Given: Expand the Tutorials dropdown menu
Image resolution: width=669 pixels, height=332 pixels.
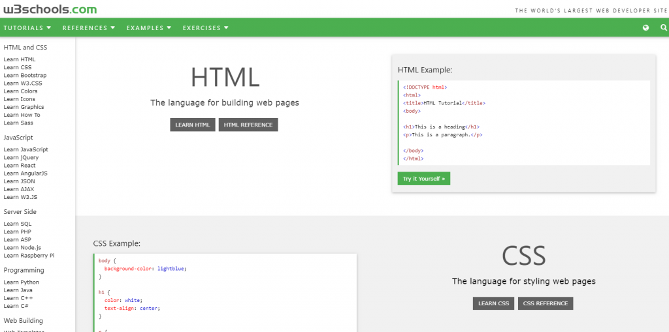Looking at the screenshot, I should (27, 27).
